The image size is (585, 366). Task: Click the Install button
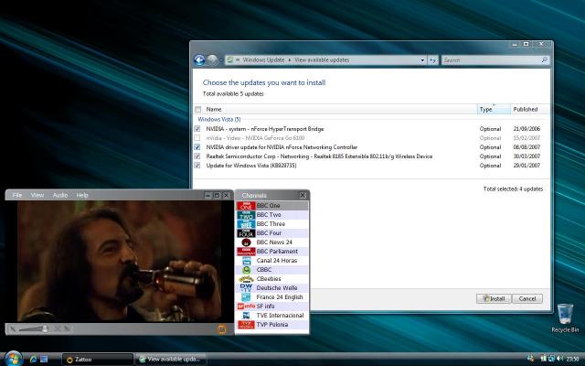pos(494,298)
